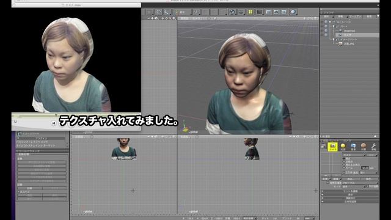Open the browser panel options arrow at tab end
The height and width of the screenshot is (220, 391).
[x=378, y=16]
